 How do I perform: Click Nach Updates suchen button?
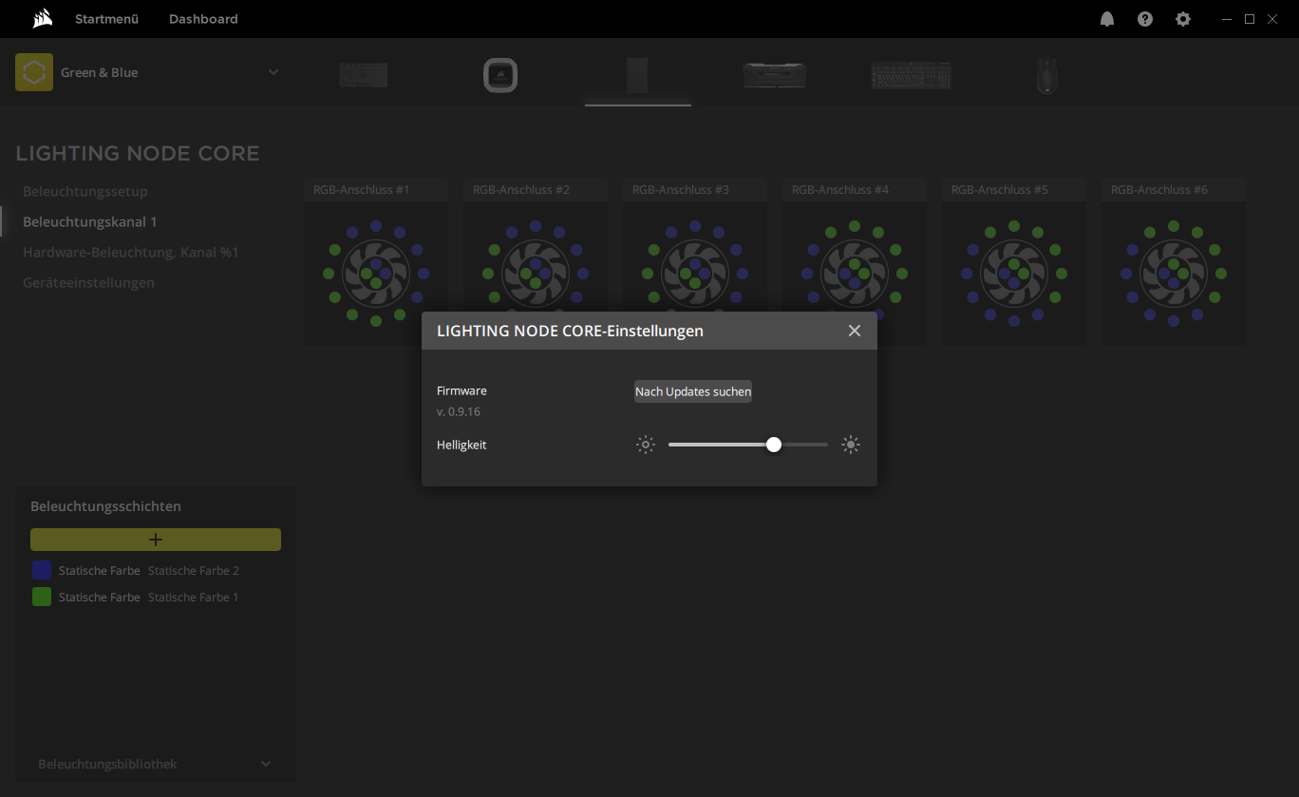coord(693,391)
